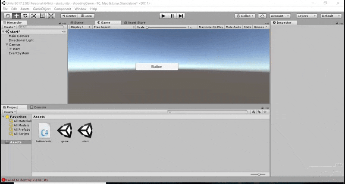Screen dimensions: 345x184
Task: Select the Project tab
Action: tap(14, 107)
